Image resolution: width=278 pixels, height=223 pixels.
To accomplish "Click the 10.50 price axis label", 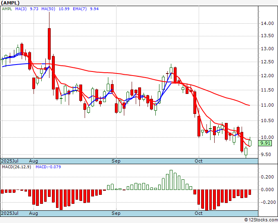I will (x=267, y=120).
